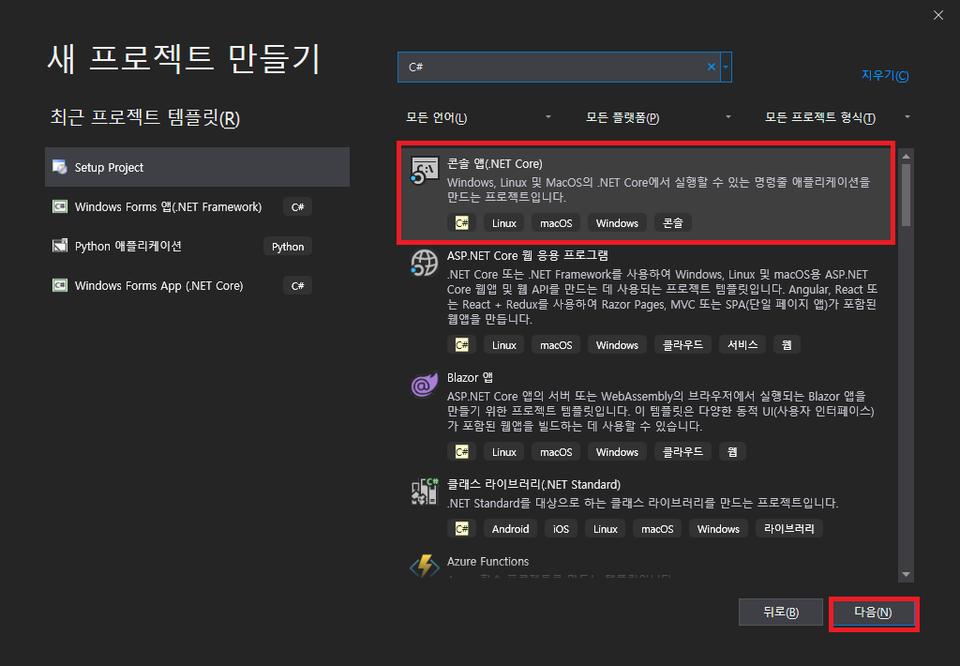Screen dimensions: 960x666
Task: Select 클래스 라이브러리(.NET Standard) template title
Action: pyautogui.click(x=533, y=485)
